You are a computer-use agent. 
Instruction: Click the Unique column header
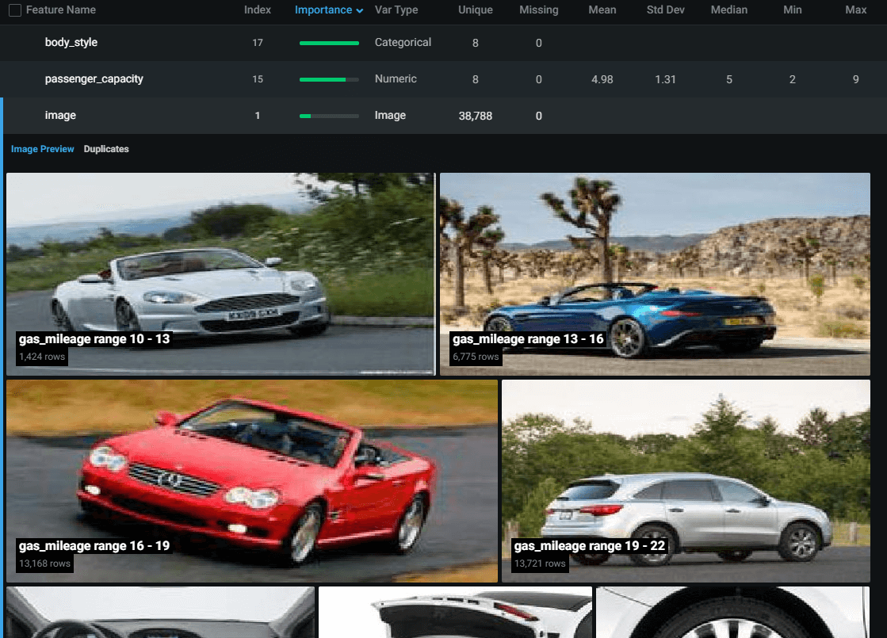pos(475,10)
